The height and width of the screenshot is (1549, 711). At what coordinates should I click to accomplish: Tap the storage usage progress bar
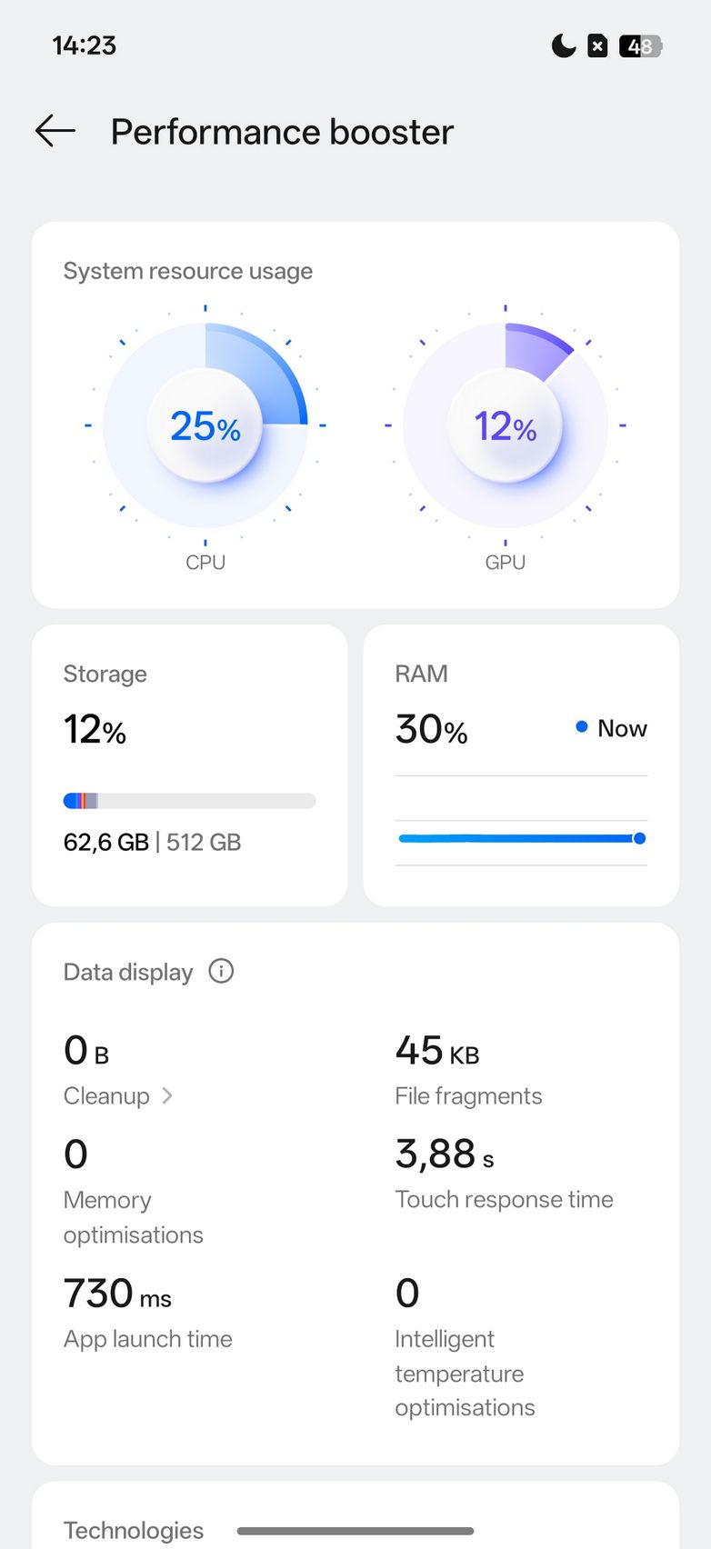point(189,801)
